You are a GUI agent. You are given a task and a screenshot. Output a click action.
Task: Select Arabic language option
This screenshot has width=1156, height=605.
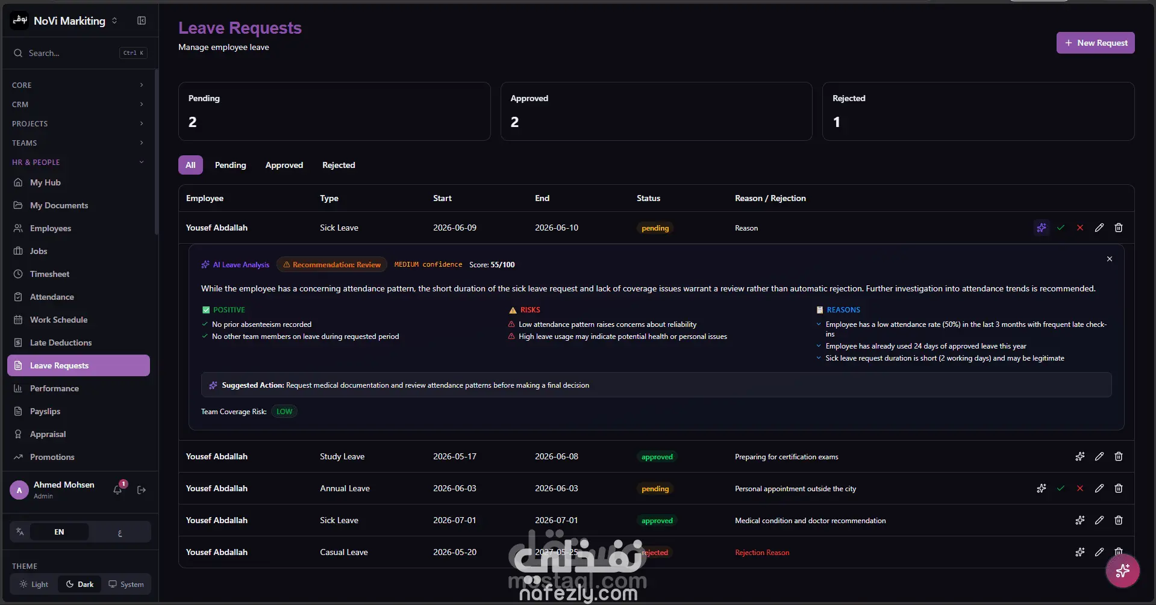pyautogui.click(x=119, y=532)
